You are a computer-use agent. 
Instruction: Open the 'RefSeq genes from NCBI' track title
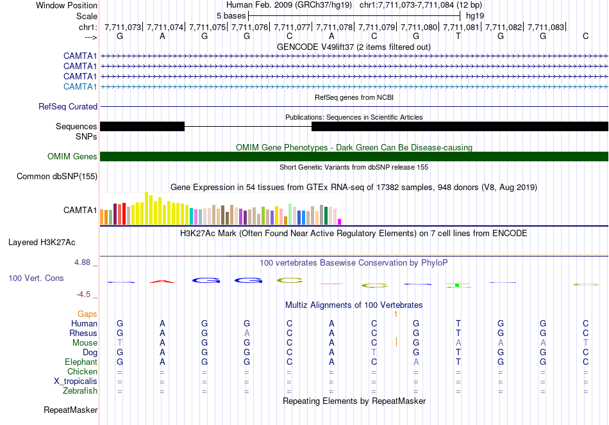tap(354, 97)
